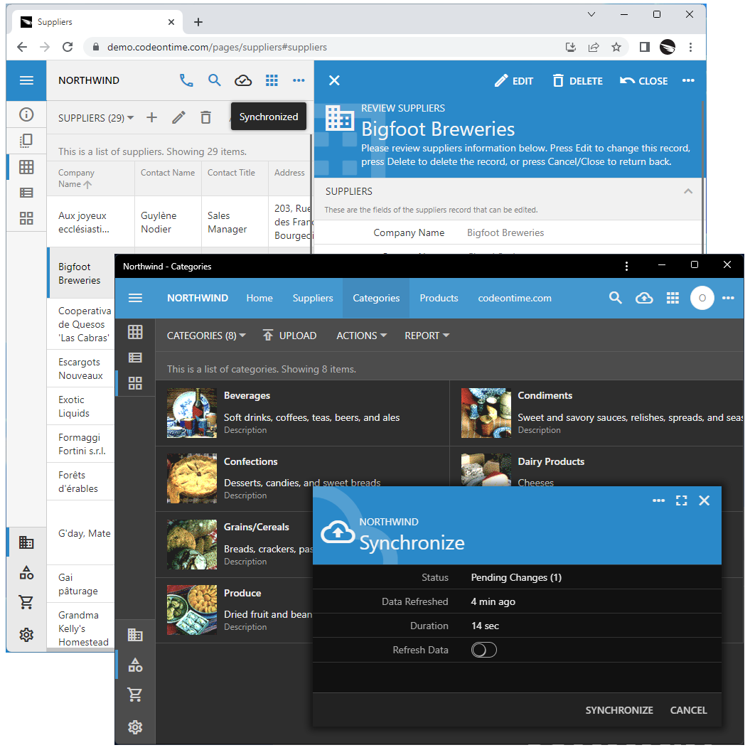This screenshot has width=750, height=750.
Task: Open apps grid in Categories window header
Action: click(x=673, y=299)
